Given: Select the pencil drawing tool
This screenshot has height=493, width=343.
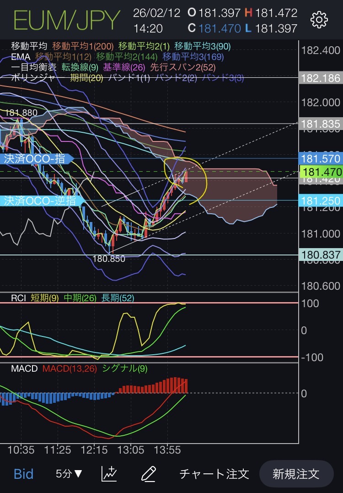Looking at the screenshot, I should point(150,473).
